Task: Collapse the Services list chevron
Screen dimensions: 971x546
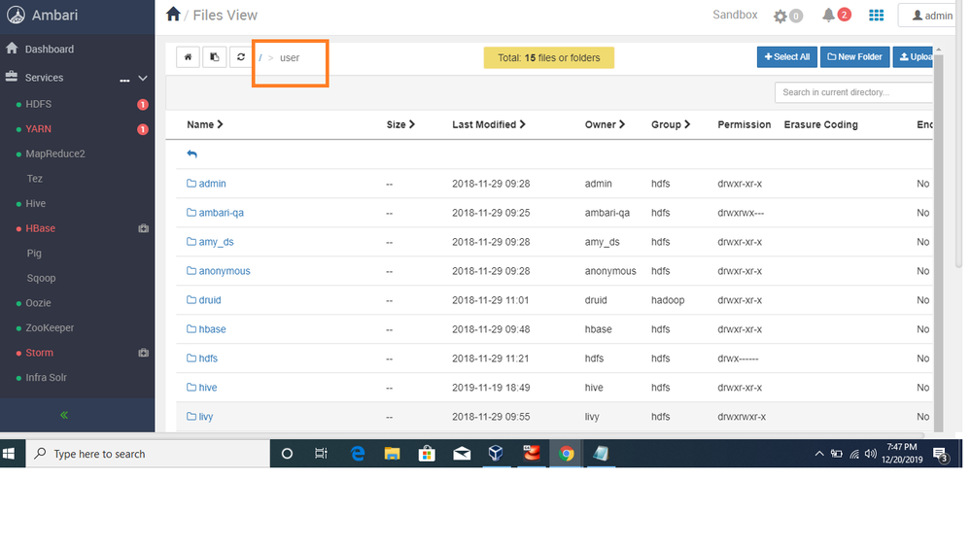Action: click(x=143, y=78)
